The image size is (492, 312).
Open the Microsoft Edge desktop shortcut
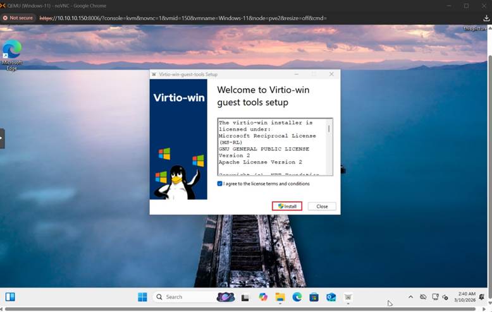coord(11,55)
